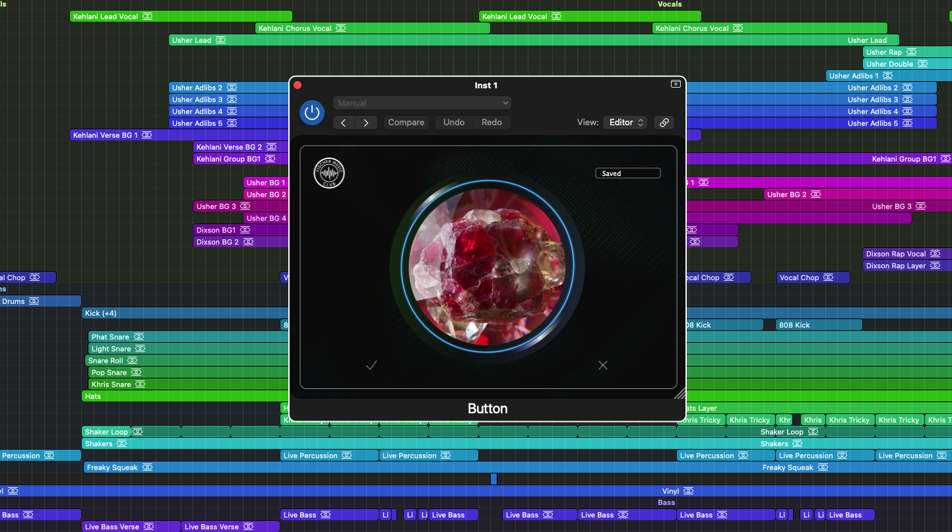Click loop icon on Kehlani Verse BG 1 region

click(x=146, y=135)
